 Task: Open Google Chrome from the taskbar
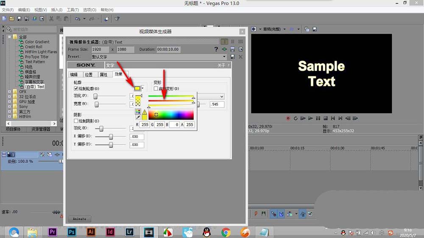click(226, 232)
